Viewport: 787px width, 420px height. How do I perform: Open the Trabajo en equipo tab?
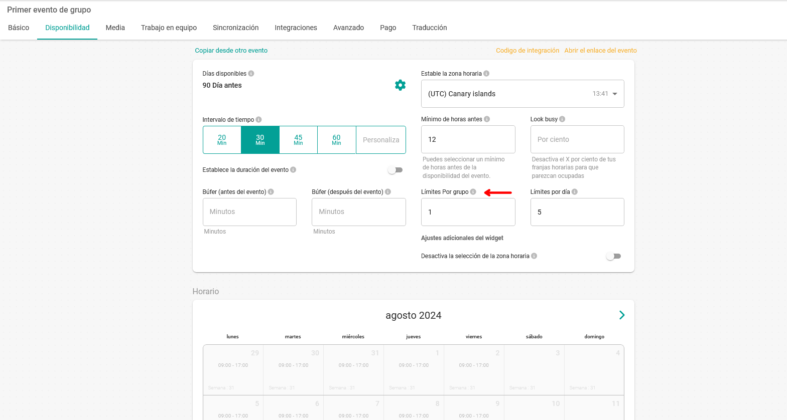(x=169, y=28)
